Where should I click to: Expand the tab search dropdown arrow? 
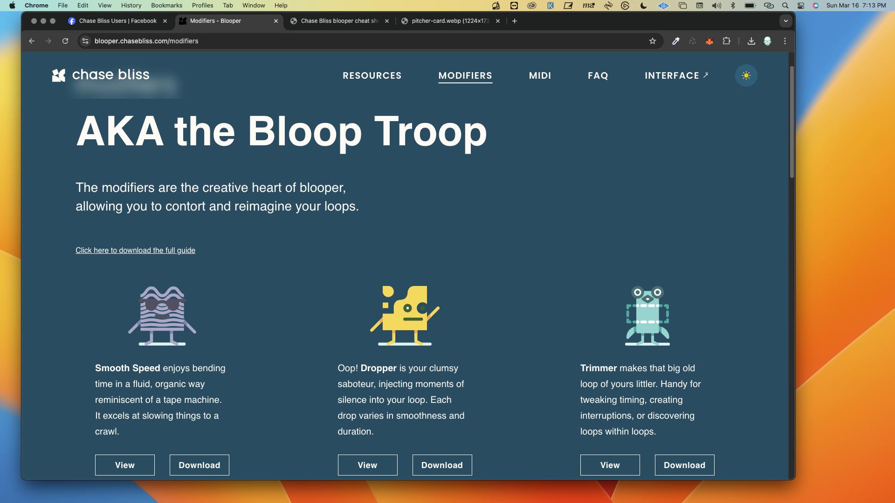click(785, 21)
